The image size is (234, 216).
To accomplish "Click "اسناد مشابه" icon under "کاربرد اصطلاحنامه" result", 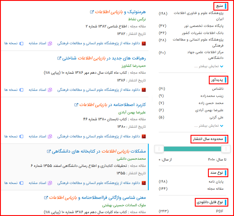I will coord(50,136).
